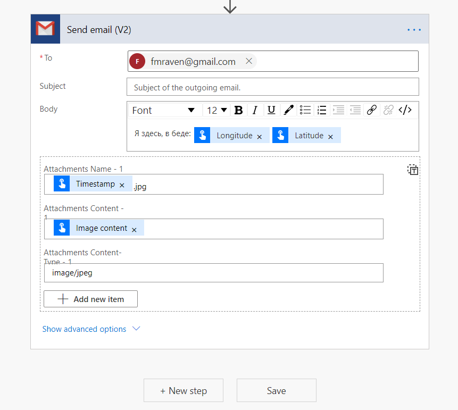Remove the Longitude token
Viewport: 458px width, 410px height.
click(x=260, y=137)
